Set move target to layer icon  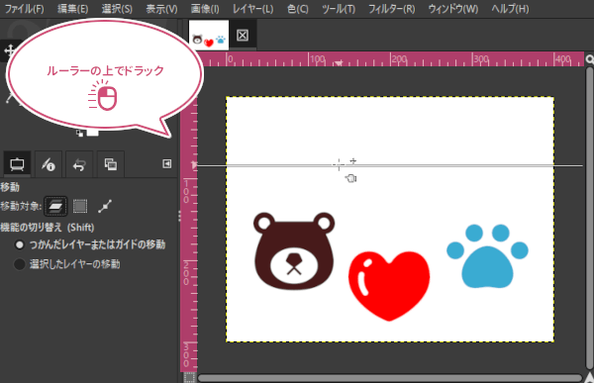(55, 206)
